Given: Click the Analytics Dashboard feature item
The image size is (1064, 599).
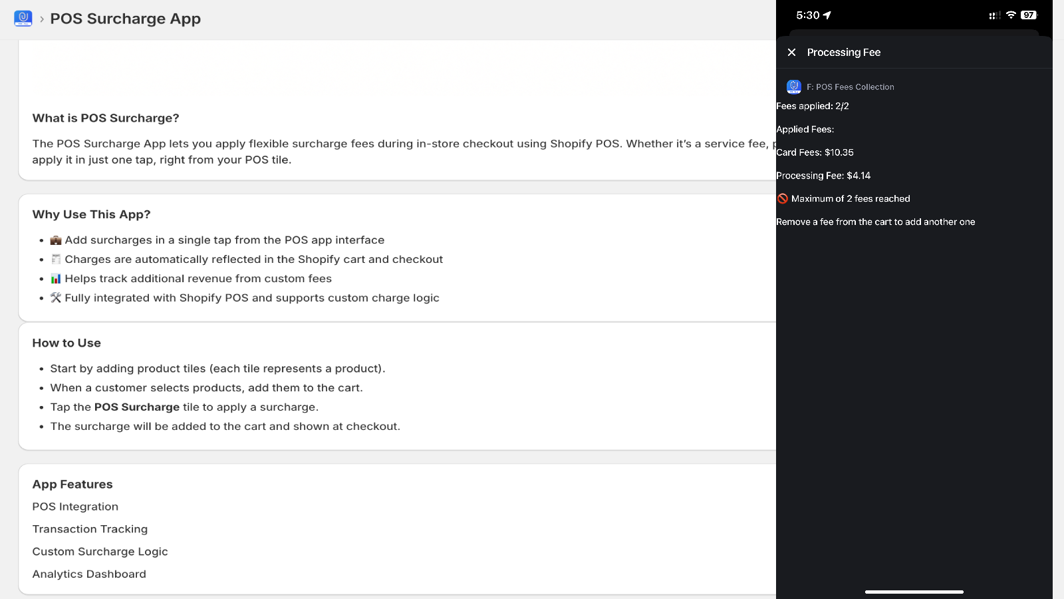Looking at the screenshot, I should (x=89, y=574).
